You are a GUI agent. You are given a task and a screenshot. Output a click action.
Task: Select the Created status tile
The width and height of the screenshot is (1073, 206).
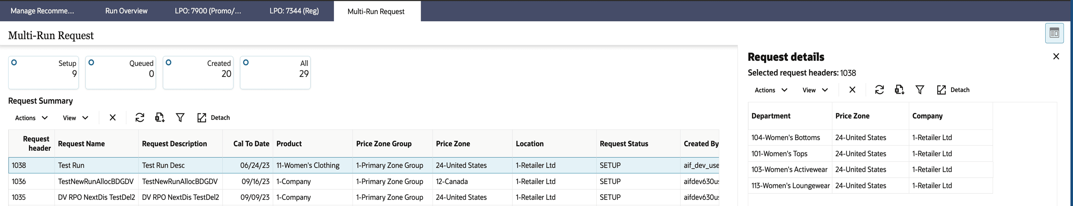198,72
